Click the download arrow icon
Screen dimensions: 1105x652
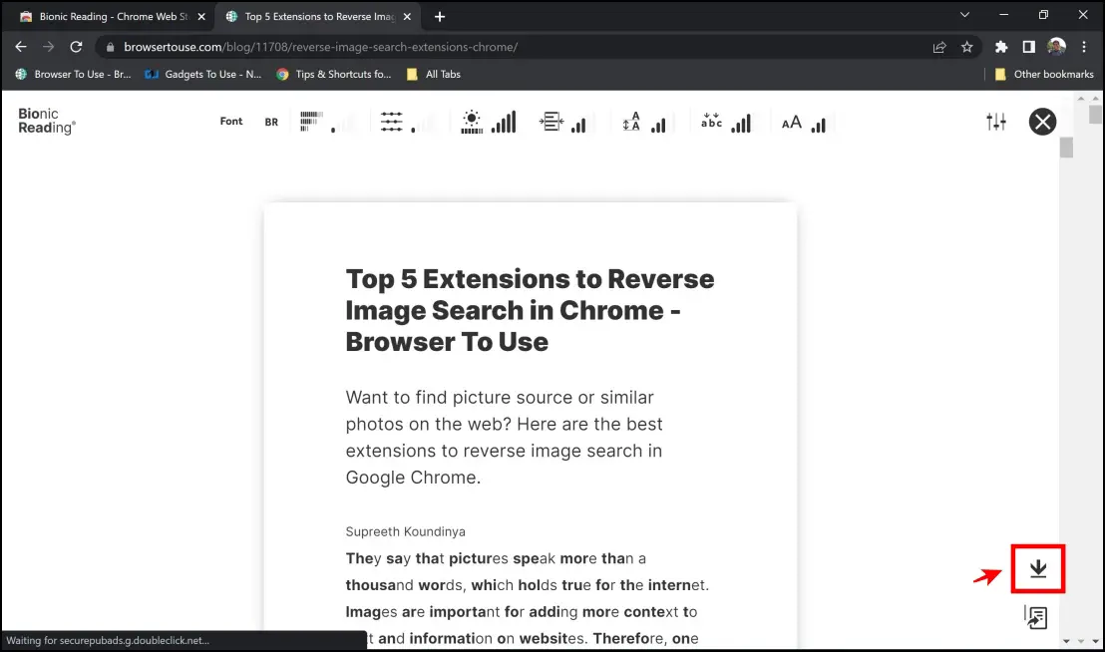tap(1038, 569)
